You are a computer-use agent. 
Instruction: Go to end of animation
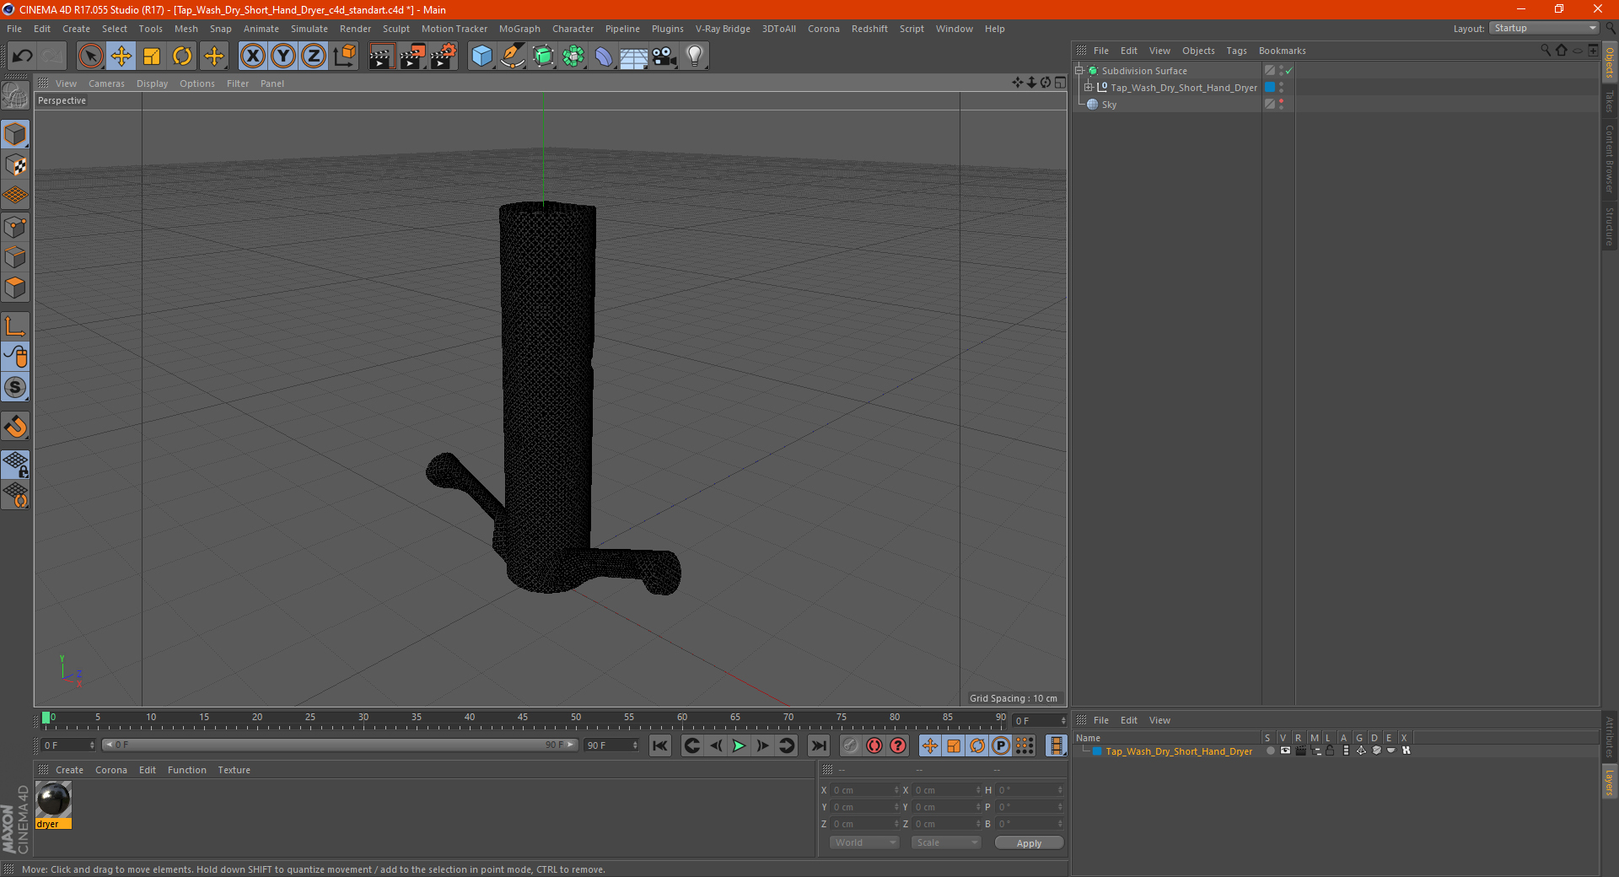point(818,745)
